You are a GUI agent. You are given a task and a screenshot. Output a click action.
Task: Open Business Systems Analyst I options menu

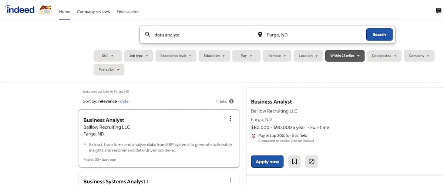coord(230,180)
